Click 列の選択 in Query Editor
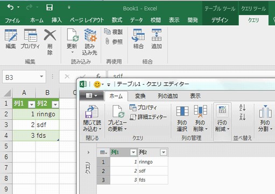Viewport: 275px width, 194px height. coord(182,118)
